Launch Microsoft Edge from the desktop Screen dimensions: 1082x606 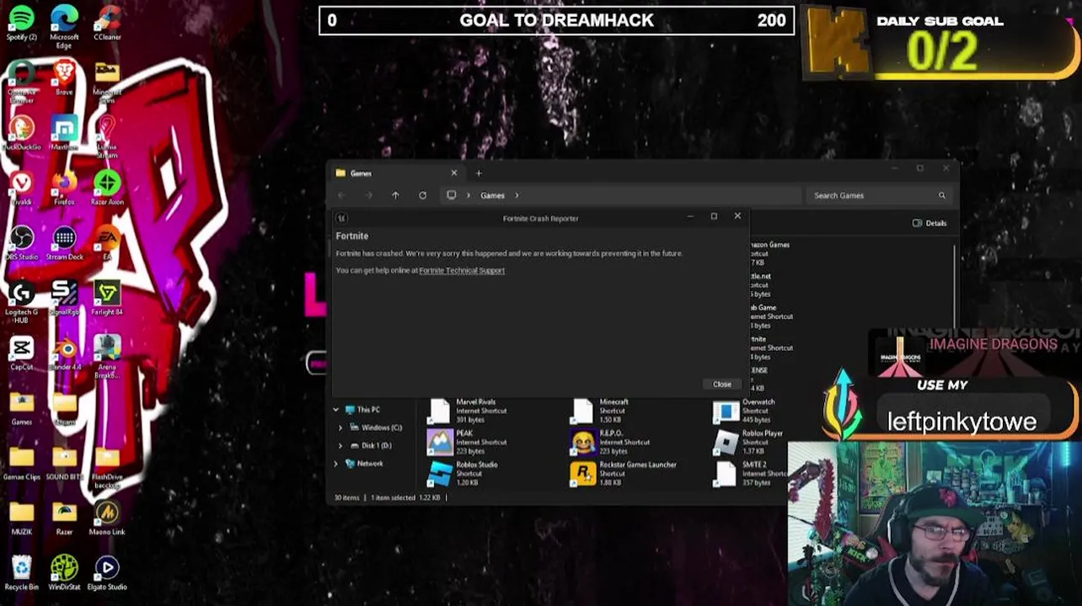(x=64, y=27)
